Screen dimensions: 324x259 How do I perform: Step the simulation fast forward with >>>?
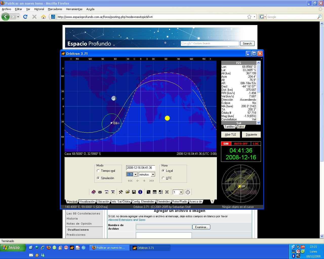[x=152, y=181]
